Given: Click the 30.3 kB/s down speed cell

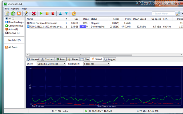Looking at the screenshot, I should click(x=141, y=27).
